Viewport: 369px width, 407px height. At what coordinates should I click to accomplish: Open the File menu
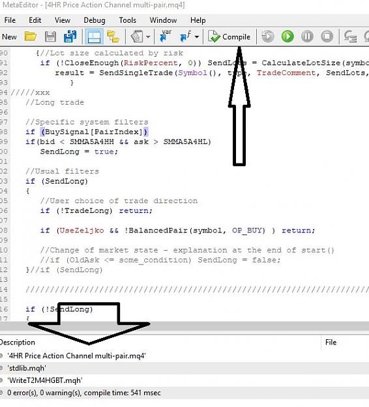point(10,20)
